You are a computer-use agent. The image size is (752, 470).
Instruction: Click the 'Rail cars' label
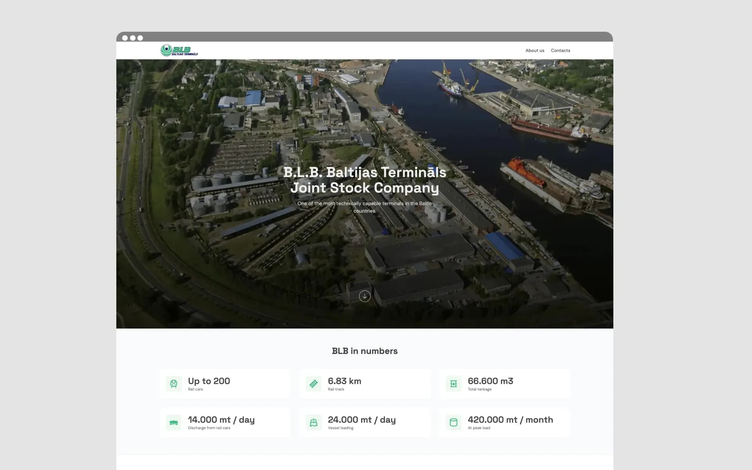(195, 389)
